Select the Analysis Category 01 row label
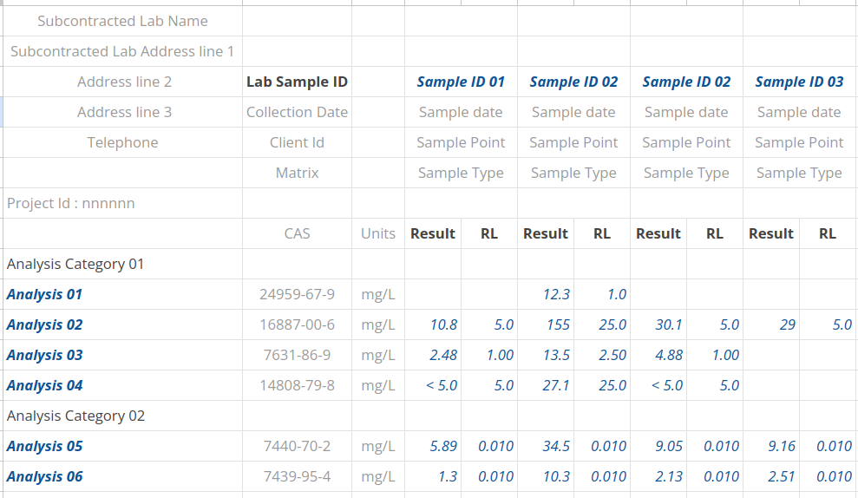The height and width of the screenshot is (498, 858). [x=75, y=264]
